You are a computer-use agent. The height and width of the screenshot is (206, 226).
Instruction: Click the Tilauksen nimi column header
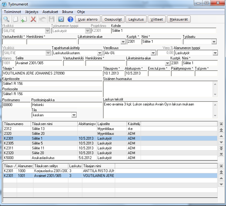tap(54, 124)
